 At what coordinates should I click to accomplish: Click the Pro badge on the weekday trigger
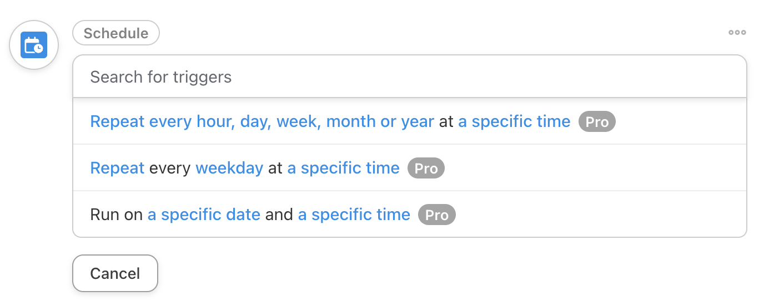pos(426,169)
